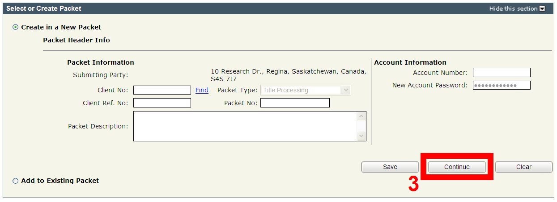The height and width of the screenshot is (202, 557).
Task: Click the Clear button
Action: (524, 167)
